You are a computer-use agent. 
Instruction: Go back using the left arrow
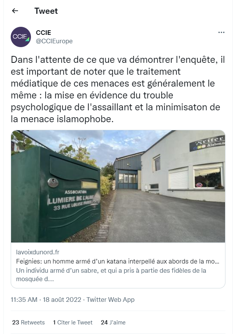[x=15, y=11]
